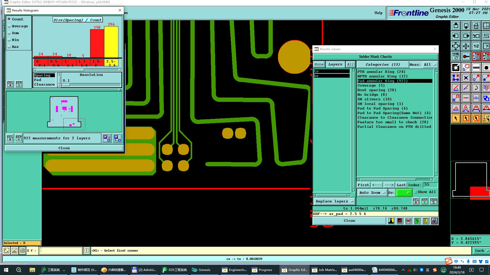Click the UNDO icon in Results viewer
This screenshot has width=490, height=275.
click(433, 201)
